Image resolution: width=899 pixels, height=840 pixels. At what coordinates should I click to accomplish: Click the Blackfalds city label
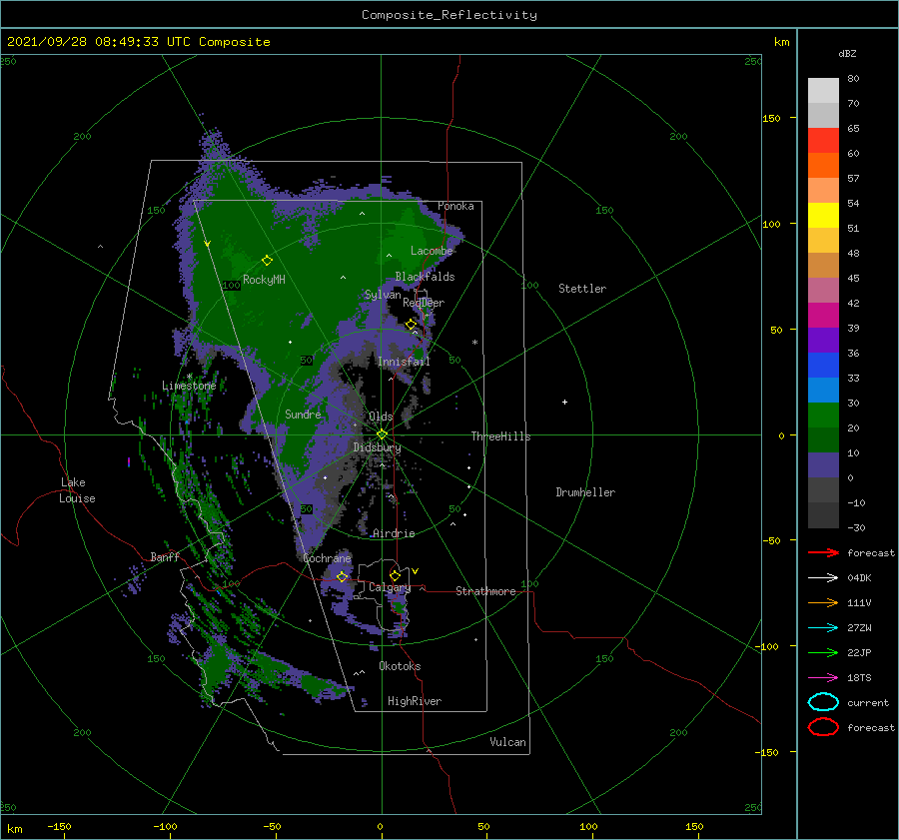425,277
